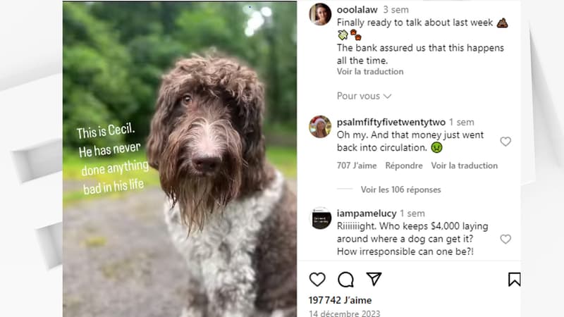Screen dimensions: 564x317
Task: Open iampamelucy username link
Action: 366,213
